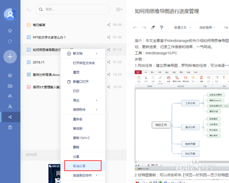Choose 复制 Ctrl+C in context menu
Image resolution: width=229 pixels, height=183 pixels.
coord(83,138)
